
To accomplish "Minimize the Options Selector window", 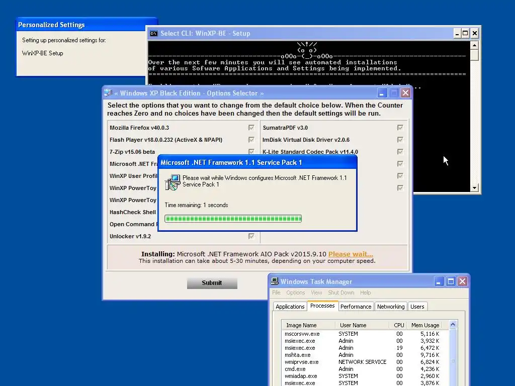I will [382, 93].
